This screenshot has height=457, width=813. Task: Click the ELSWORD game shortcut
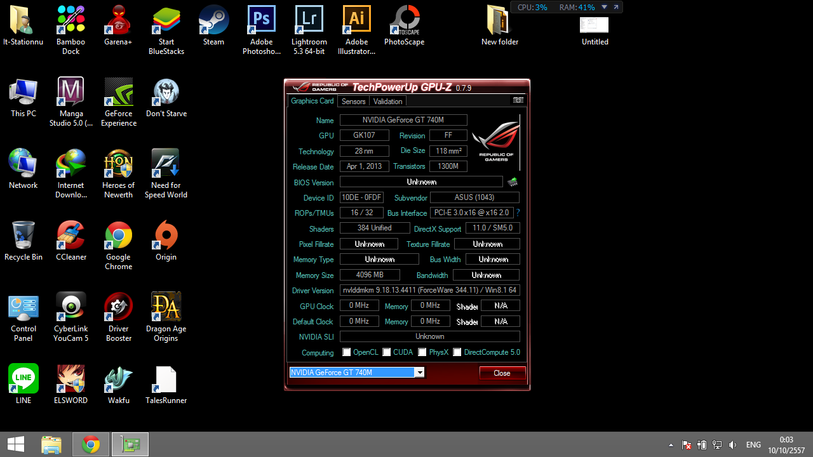click(71, 384)
